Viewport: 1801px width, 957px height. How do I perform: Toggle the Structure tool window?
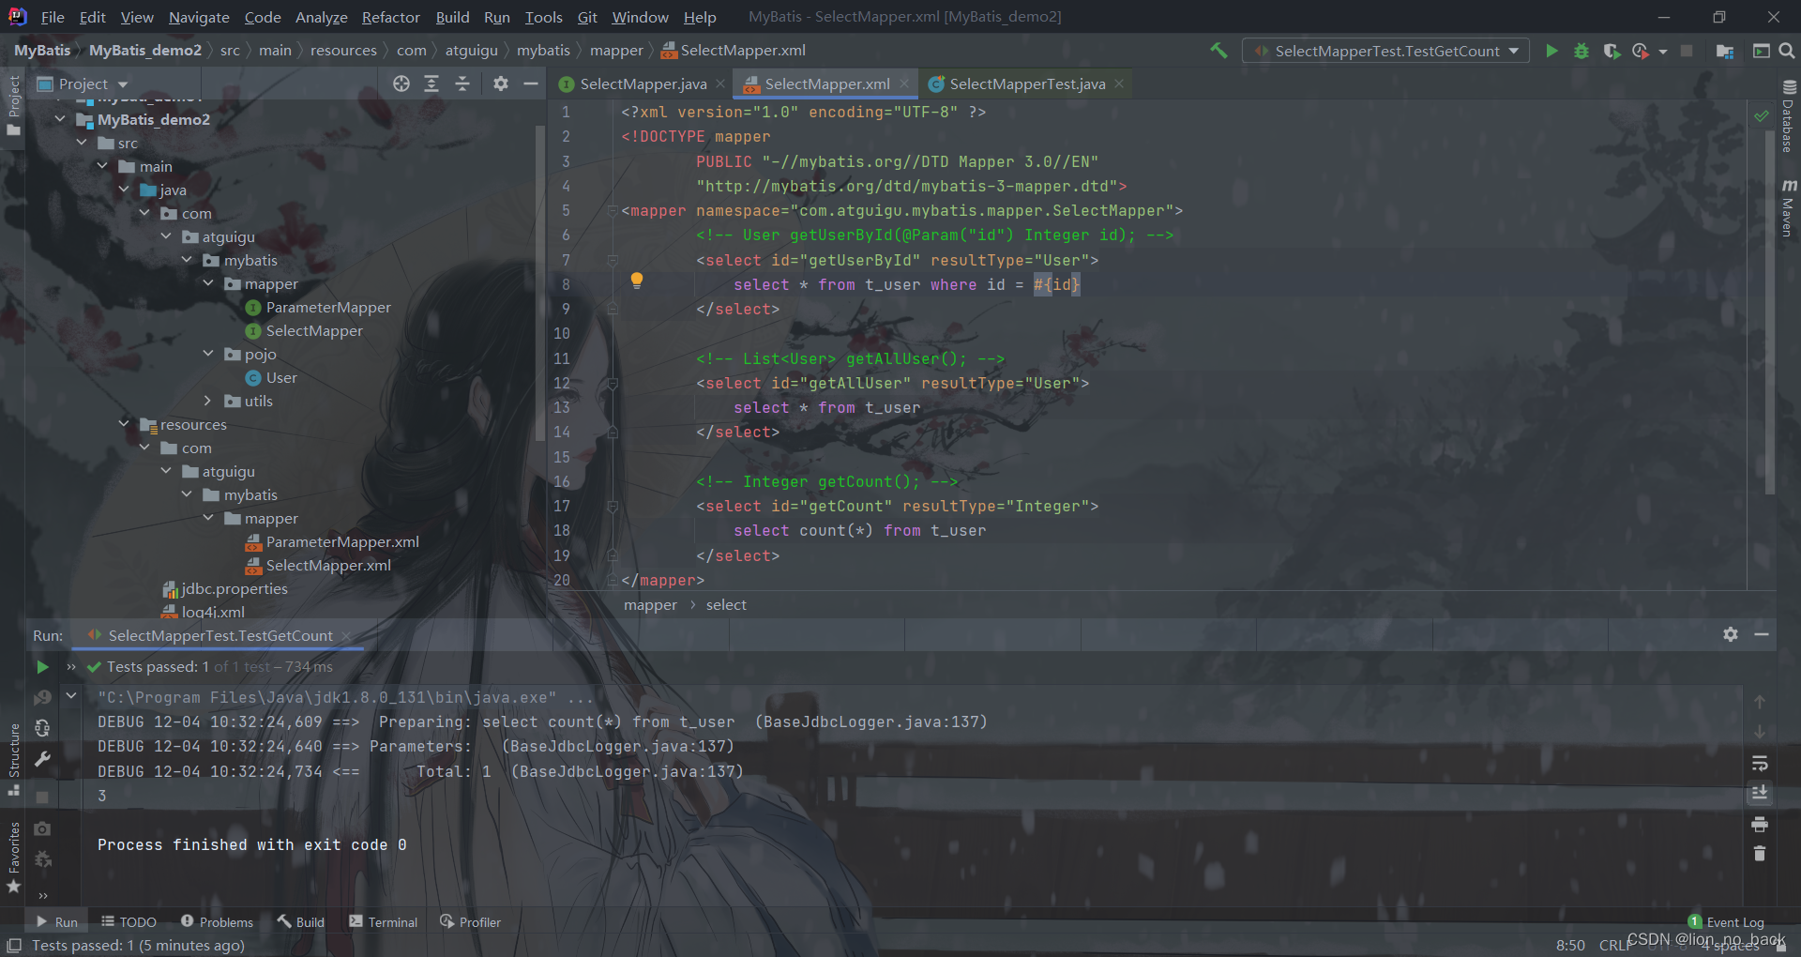[13, 758]
